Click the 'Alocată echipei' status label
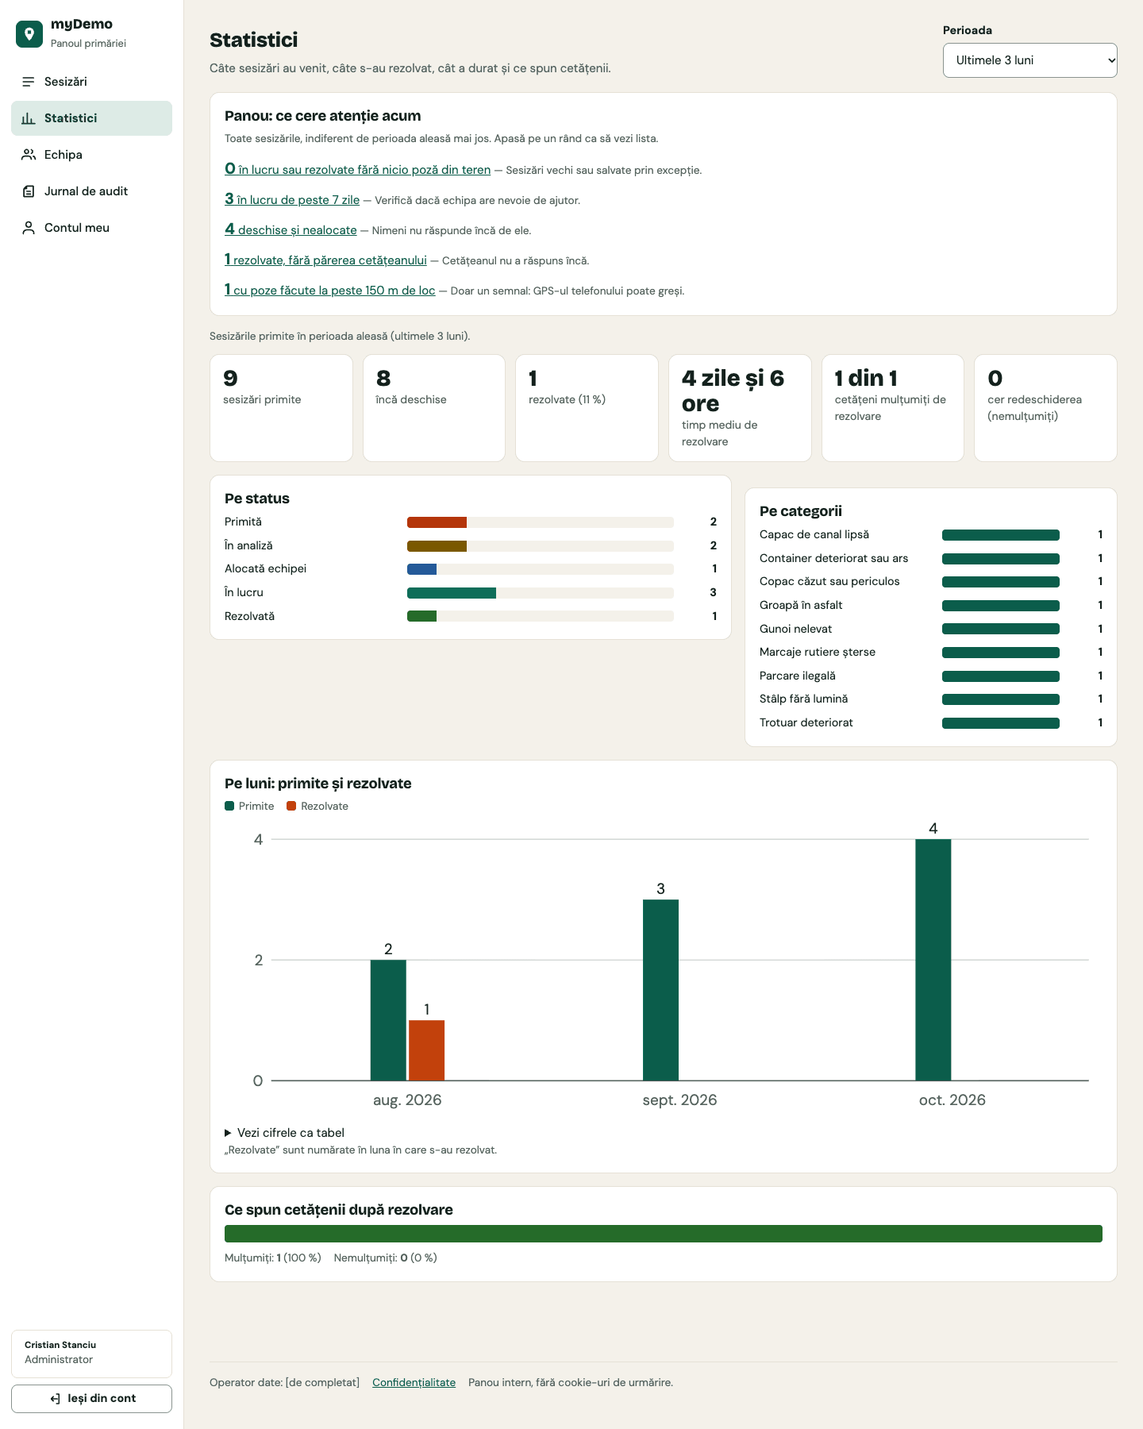This screenshot has height=1429, width=1143. (x=265, y=568)
